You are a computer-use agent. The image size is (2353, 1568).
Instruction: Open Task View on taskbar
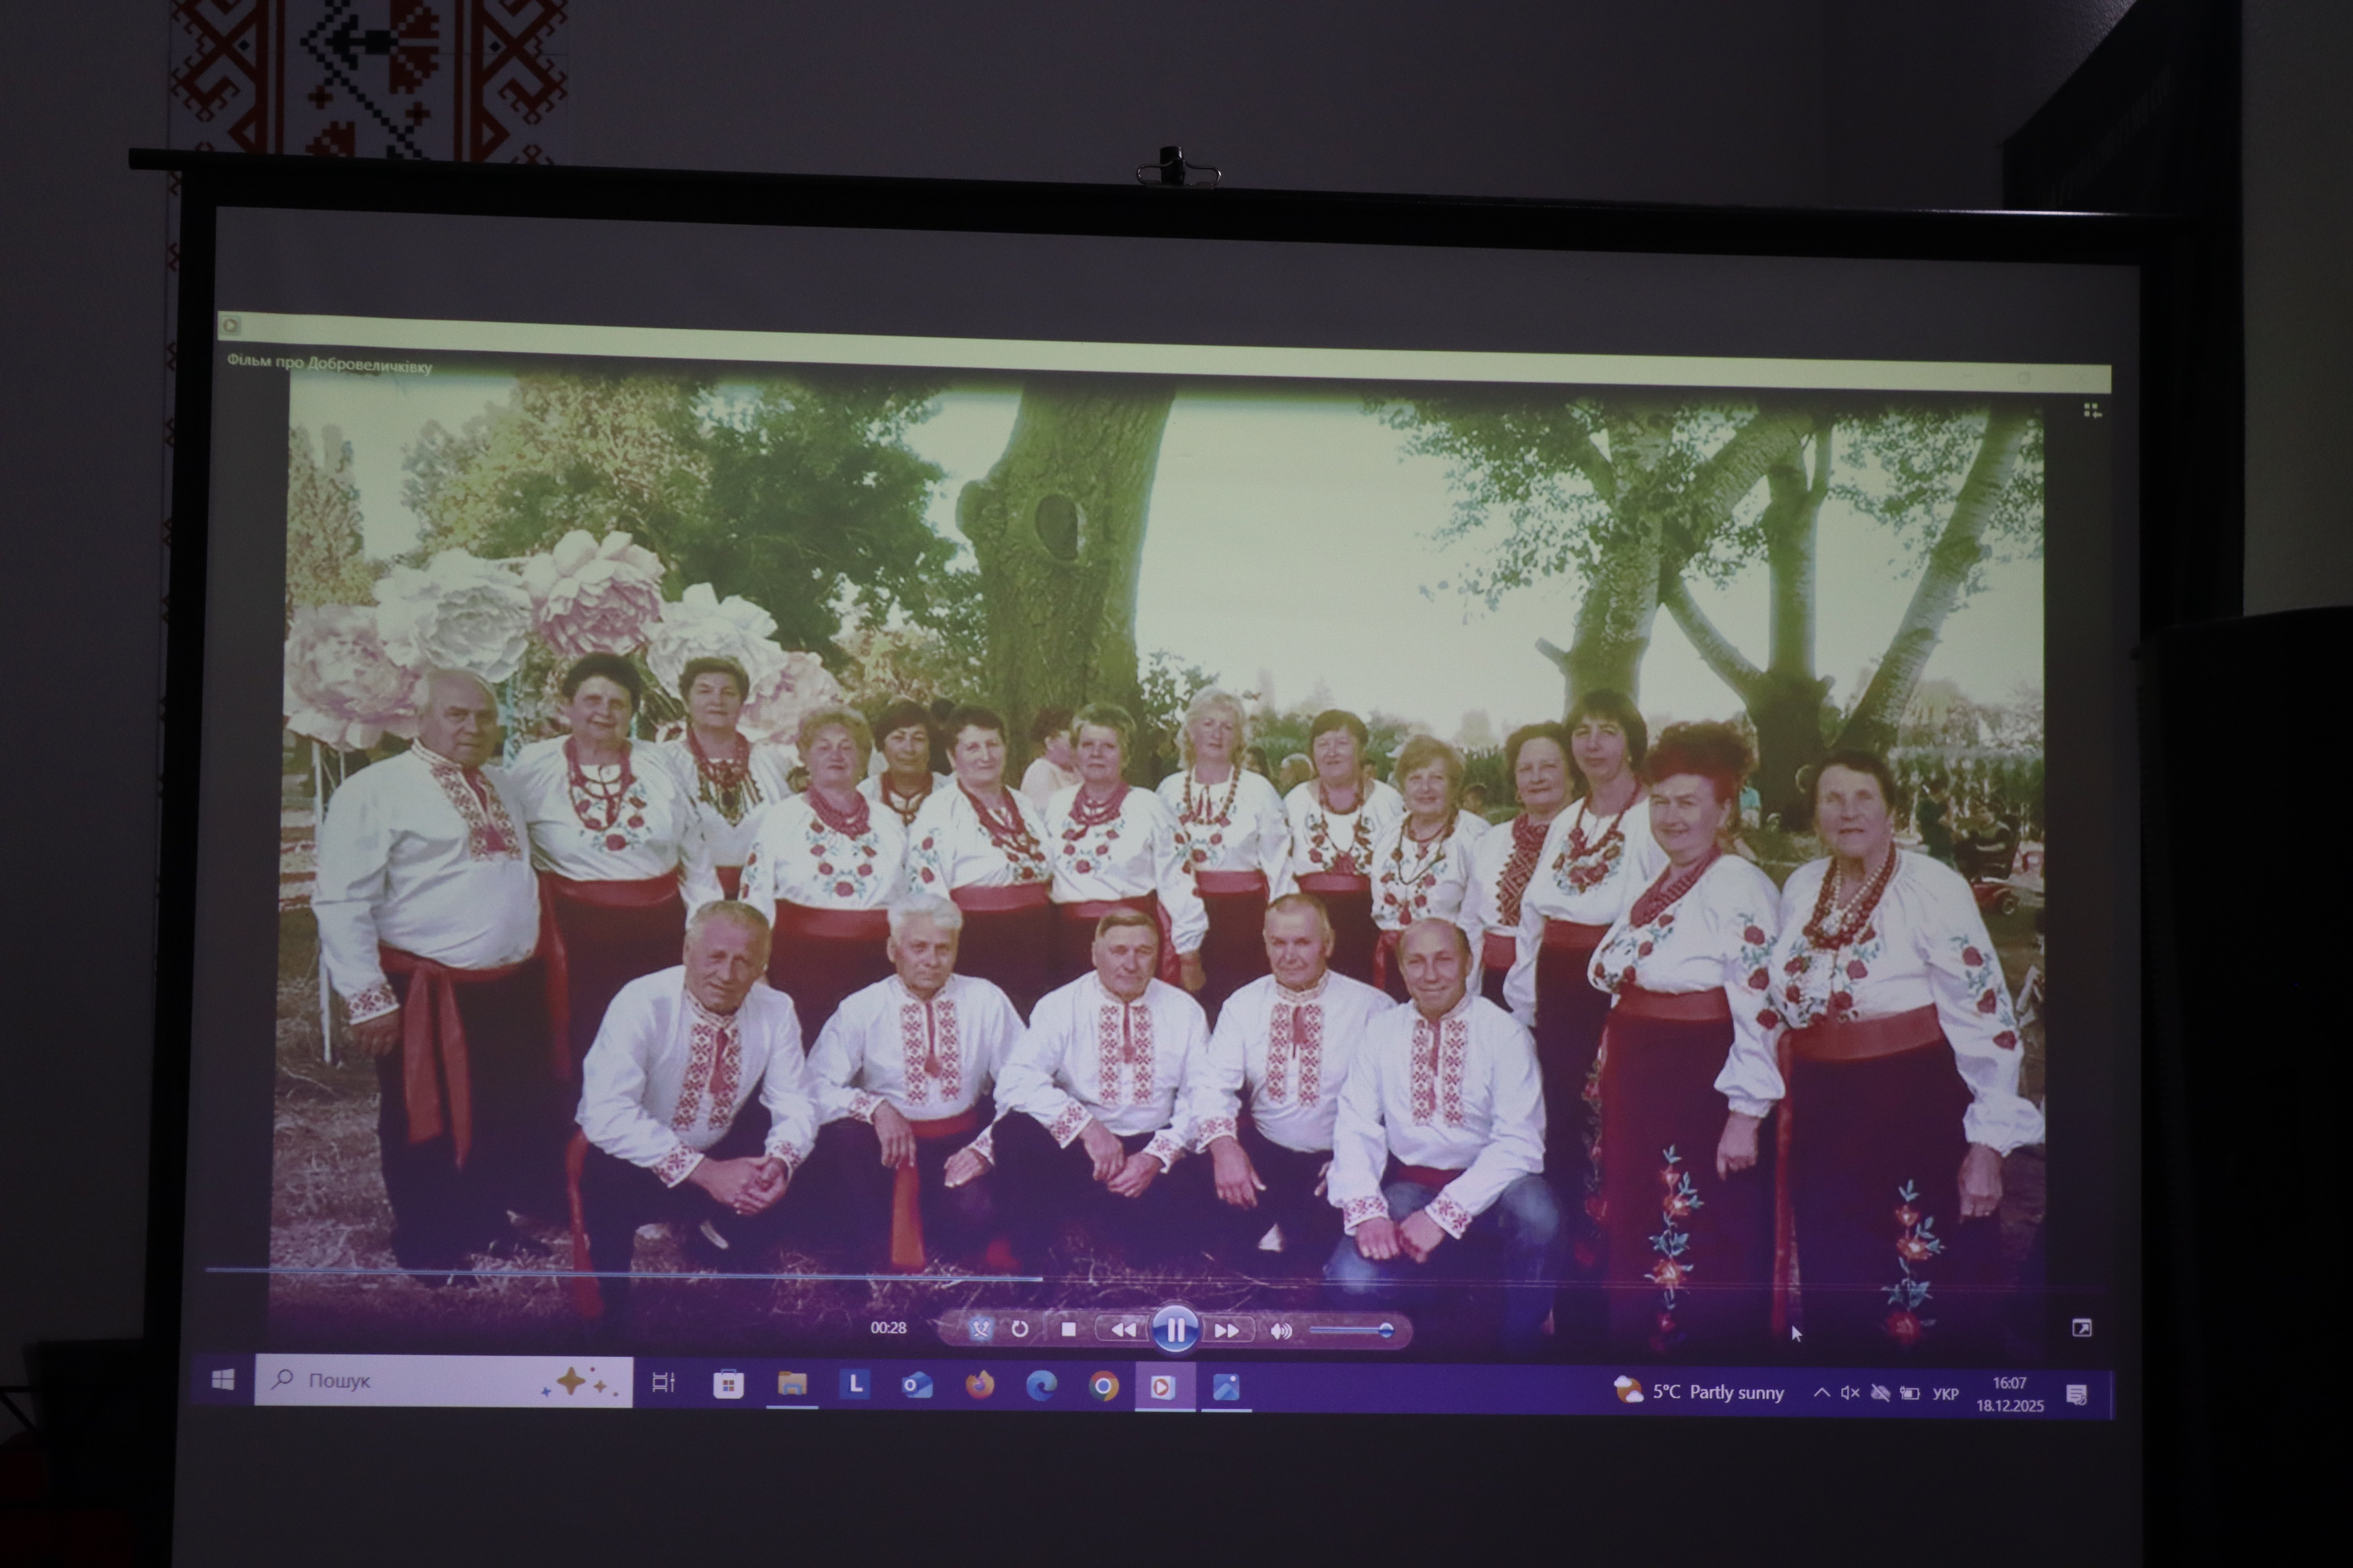[x=663, y=1383]
